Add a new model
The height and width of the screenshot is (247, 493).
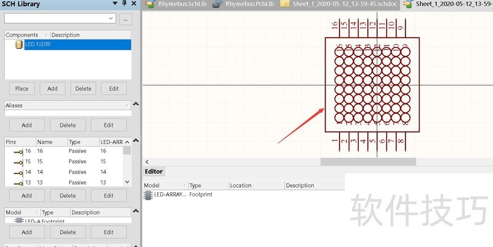click(x=26, y=232)
